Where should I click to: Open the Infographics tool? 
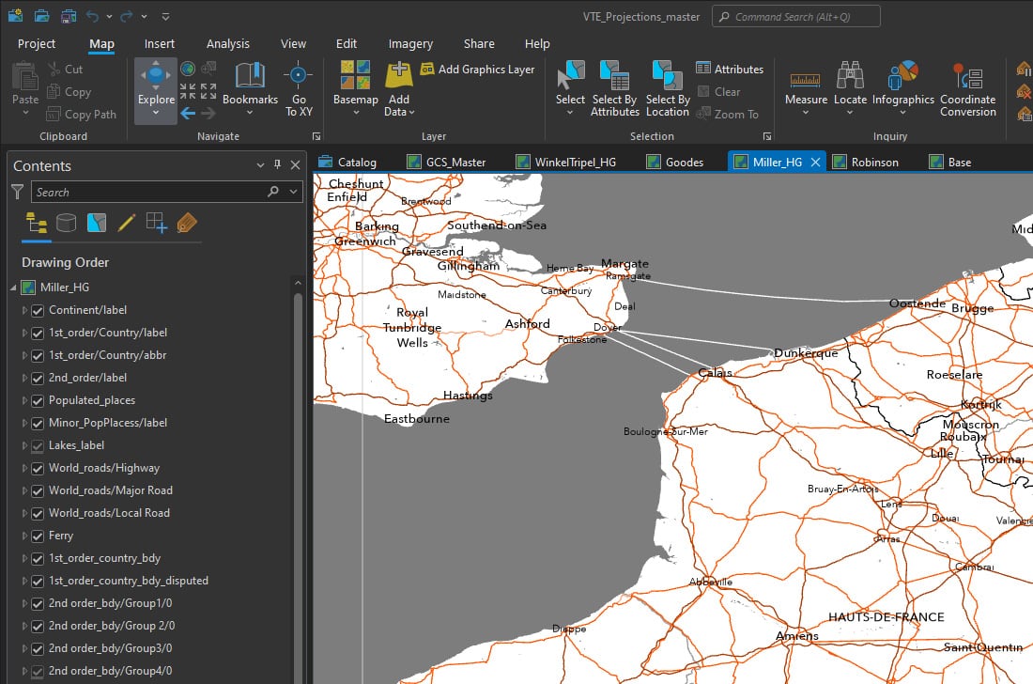point(902,77)
